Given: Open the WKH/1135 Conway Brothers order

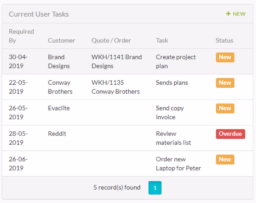Looking at the screenshot, I should tap(115, 87).
